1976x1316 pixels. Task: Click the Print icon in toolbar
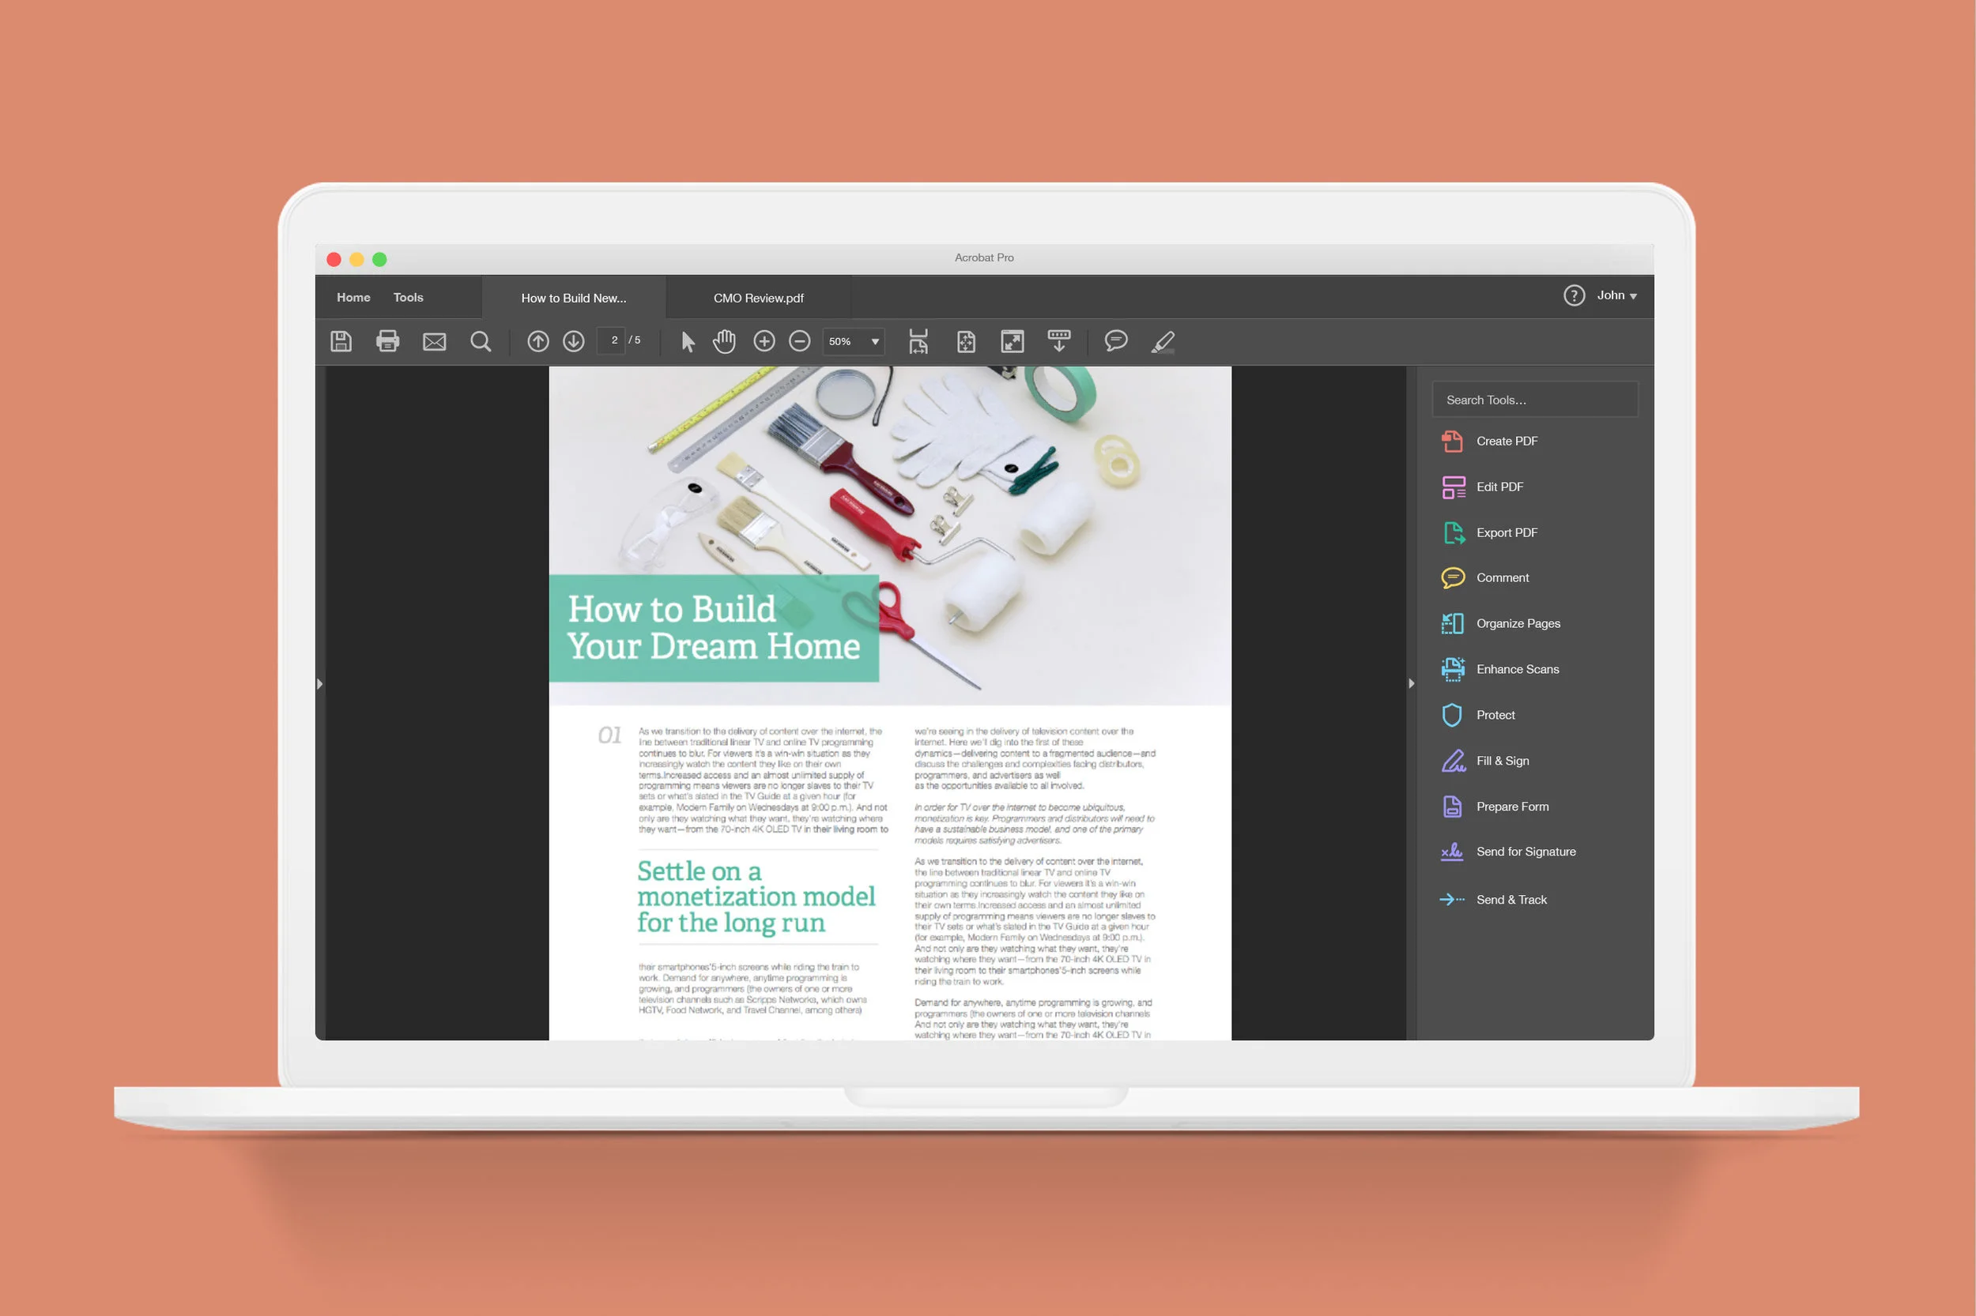click(387, 341)
